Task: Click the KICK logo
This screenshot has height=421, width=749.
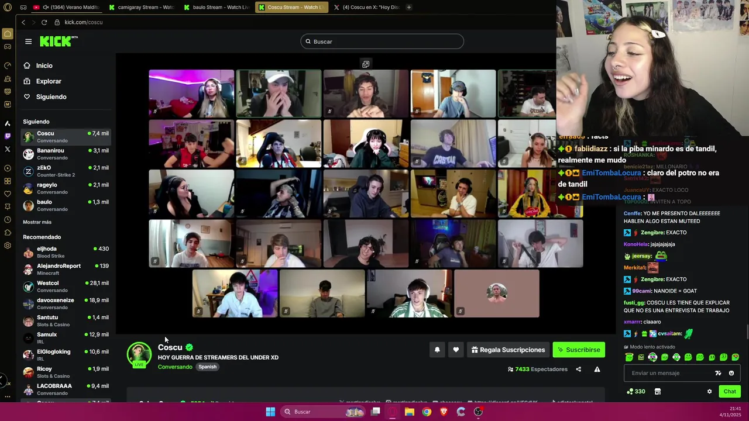Action: click(x=59, y=41)
